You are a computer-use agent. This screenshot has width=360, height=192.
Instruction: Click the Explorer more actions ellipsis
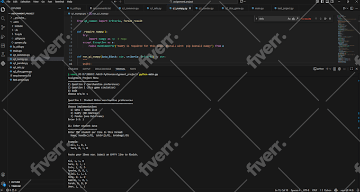[60, 8]
